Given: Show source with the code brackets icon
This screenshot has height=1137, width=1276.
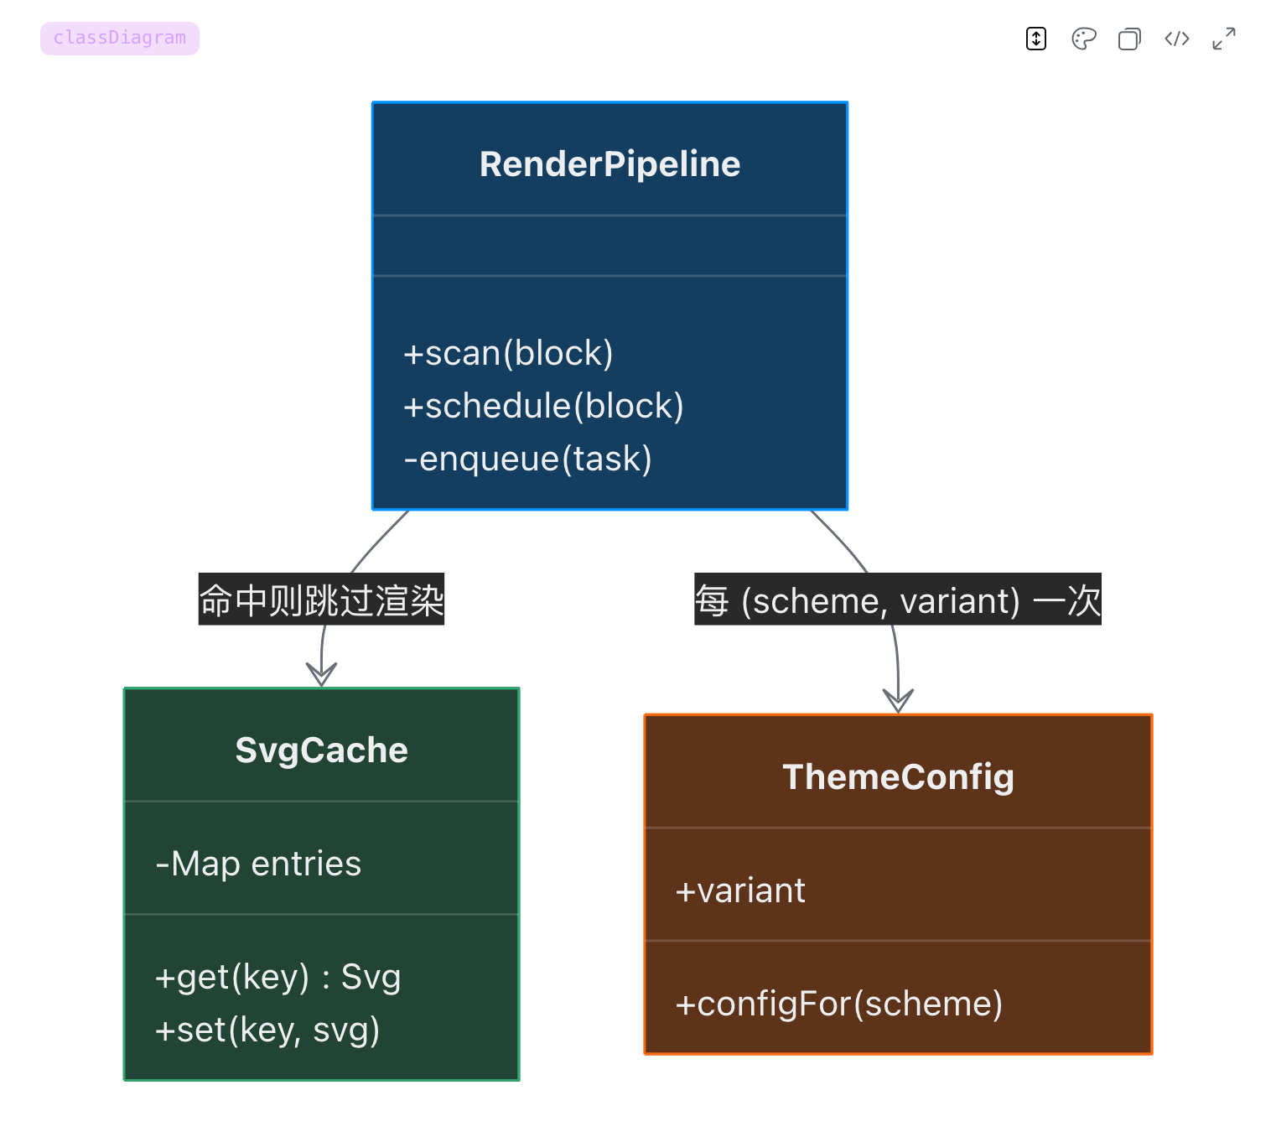Looking at the screenshot, I should tap(1177, 39).
